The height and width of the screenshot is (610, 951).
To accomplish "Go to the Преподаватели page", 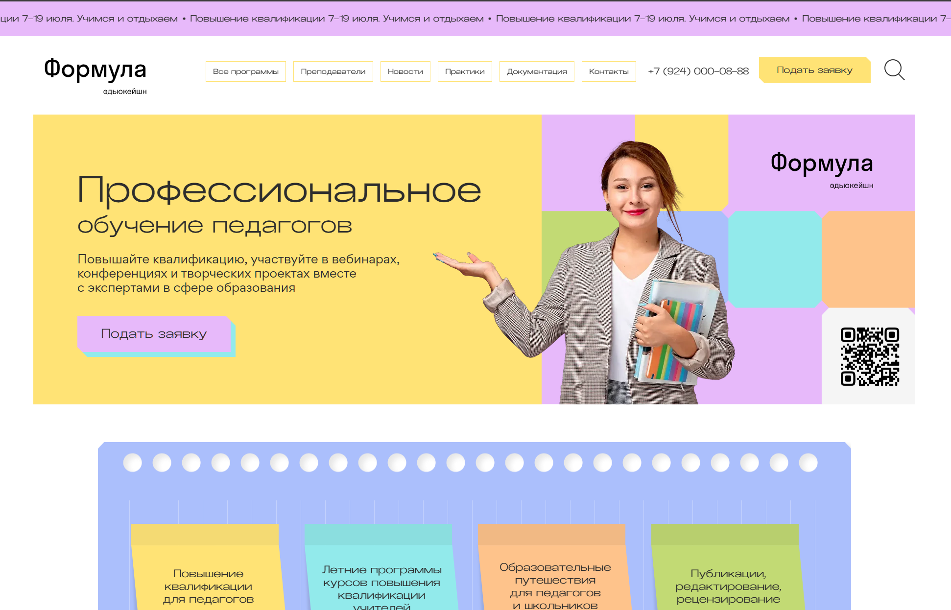I will click(x=333, y=71).
